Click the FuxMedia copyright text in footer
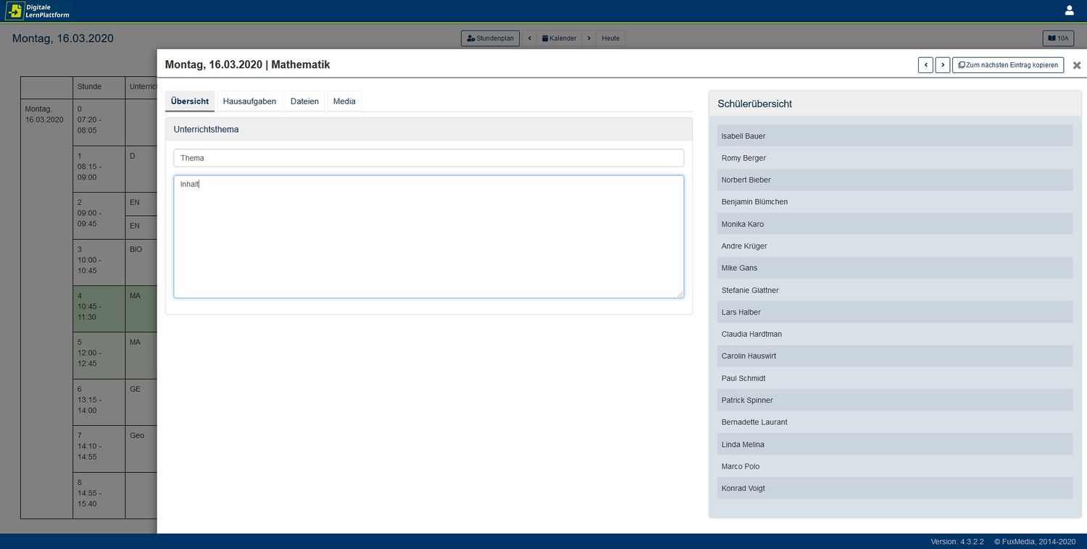This screenshot has height=549, width=1087. (x=1034, y=542)
